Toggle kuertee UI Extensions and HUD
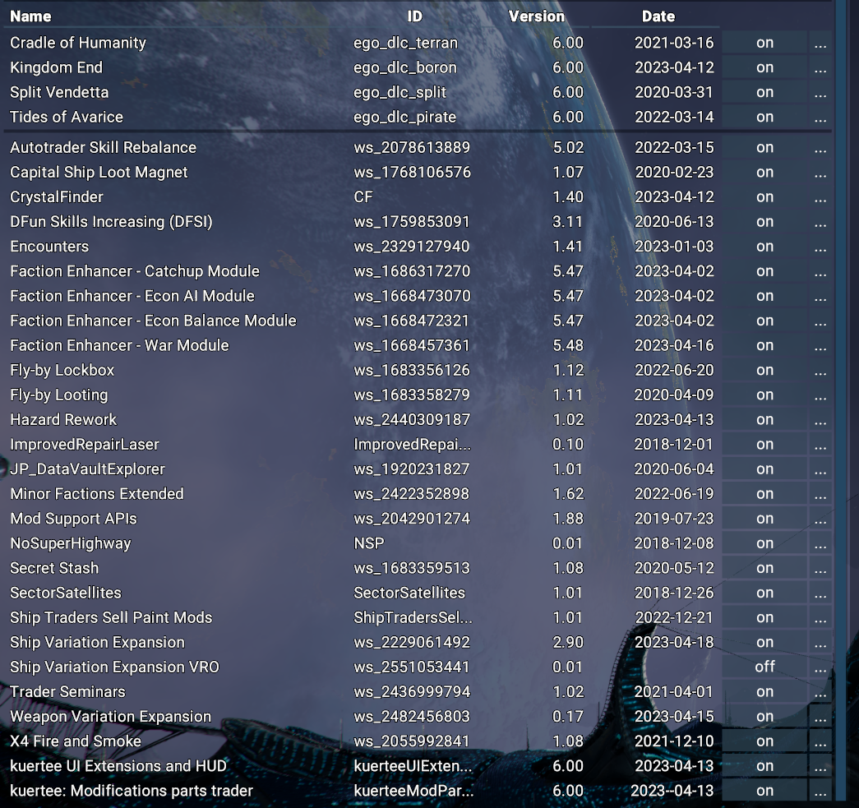Screen dimensions: 859x808 point(764,766)
